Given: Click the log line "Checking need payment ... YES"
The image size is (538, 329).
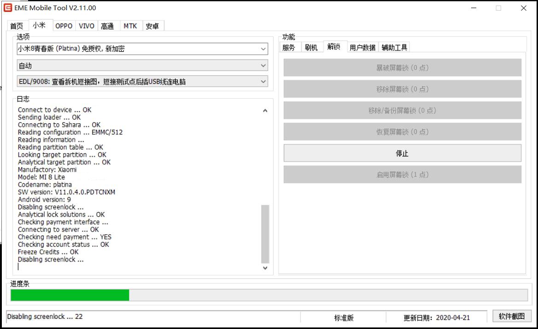Looking at the screenshot, I should (64, 237).
